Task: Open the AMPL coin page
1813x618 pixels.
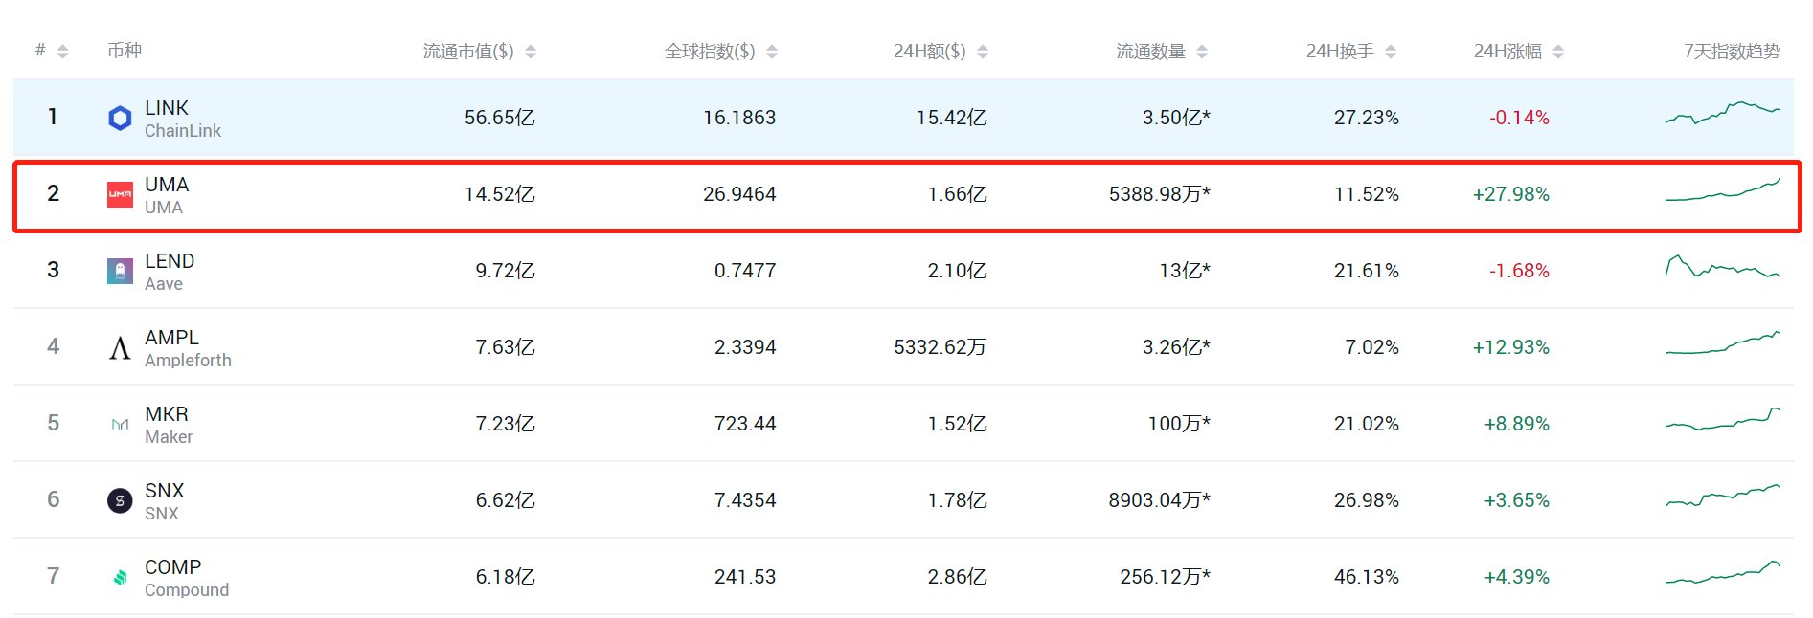Action: [171, 338]
